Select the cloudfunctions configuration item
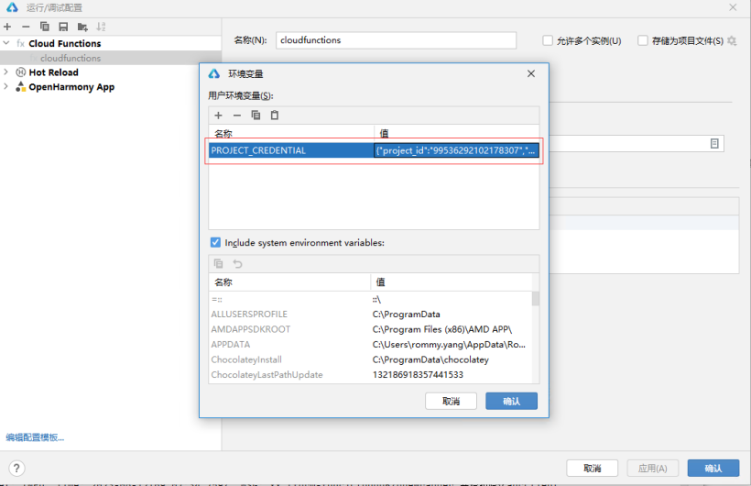The height and width of the screenshot is (486, 751). click(71, 58)
